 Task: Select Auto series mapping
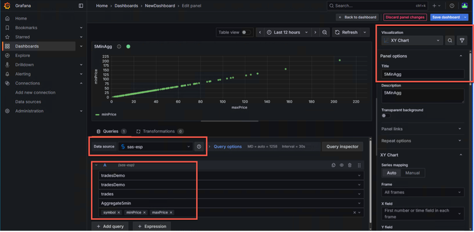(391, 173)
